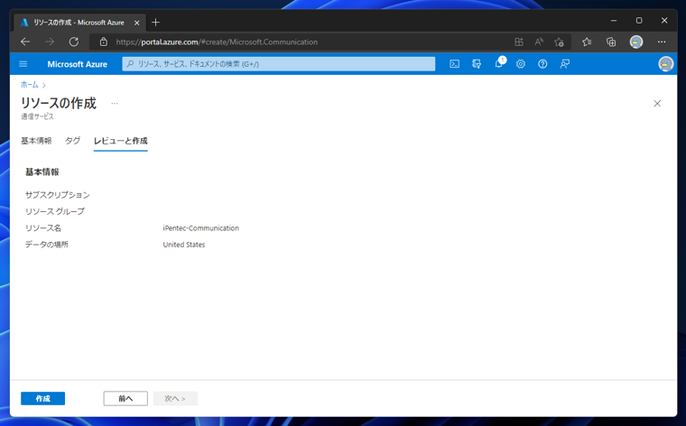The width and height of the screenshot is (686, 426).
Task: Maximize the browser window
Action: point(639,21)
